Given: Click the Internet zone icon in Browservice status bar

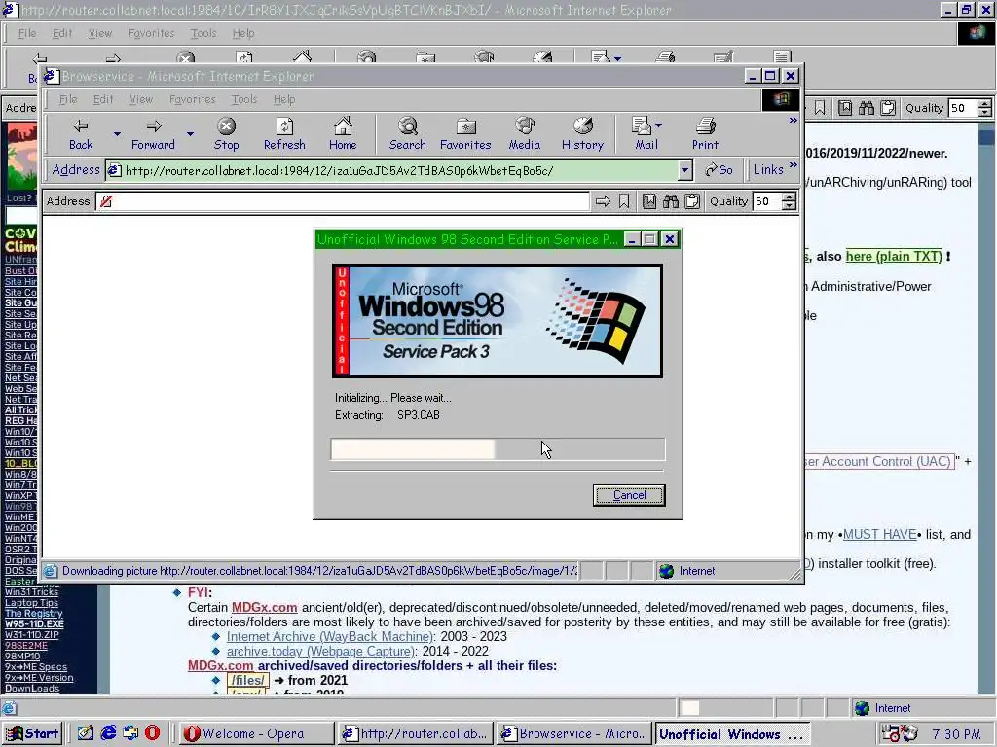Looking at the screenshot, I should coord(666,571).
